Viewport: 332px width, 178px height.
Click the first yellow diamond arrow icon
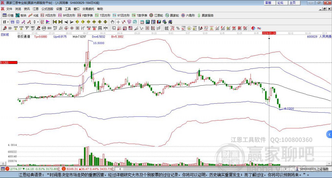77,22
